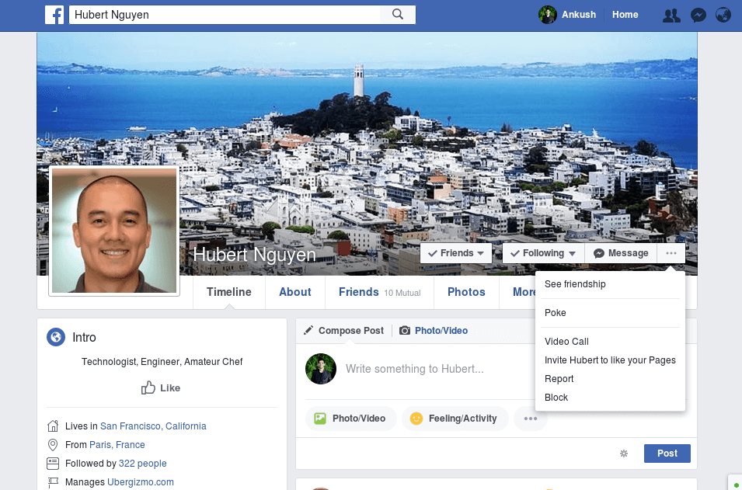Click Hubert Nguyen name on cover

point(255,255)
